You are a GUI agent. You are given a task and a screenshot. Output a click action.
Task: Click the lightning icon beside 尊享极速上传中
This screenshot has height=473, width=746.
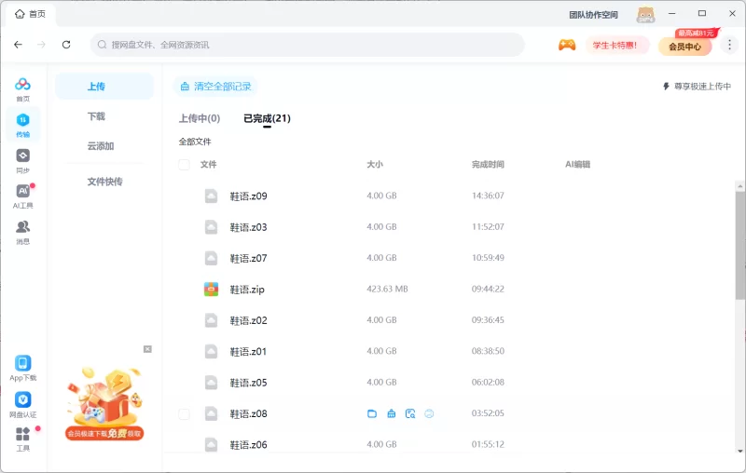(666, 86)
